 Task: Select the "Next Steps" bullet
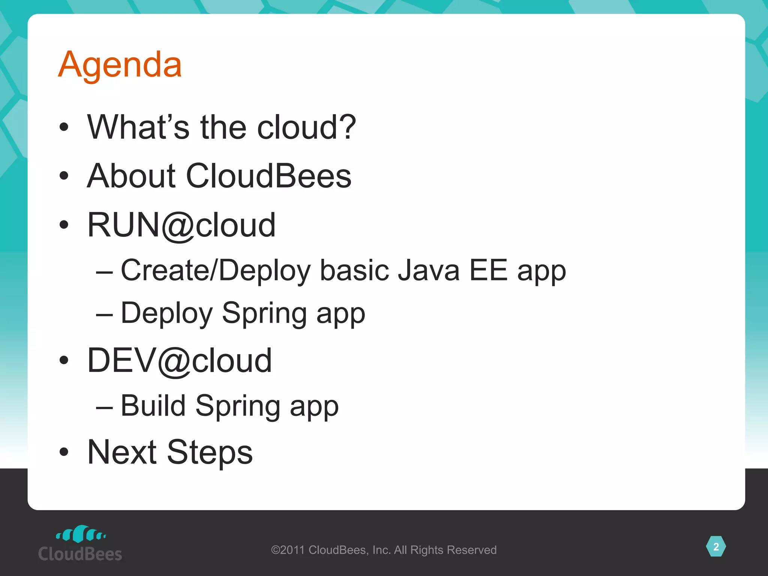point(170,452)
